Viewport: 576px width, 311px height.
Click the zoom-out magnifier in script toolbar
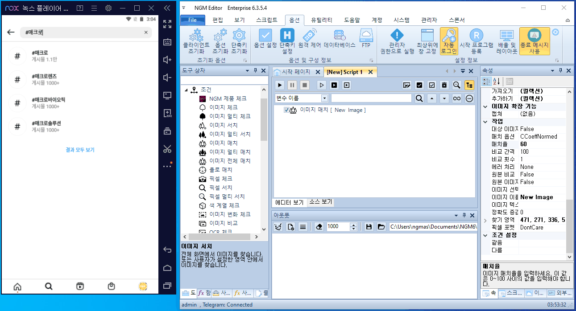click(x=457, y=85)
